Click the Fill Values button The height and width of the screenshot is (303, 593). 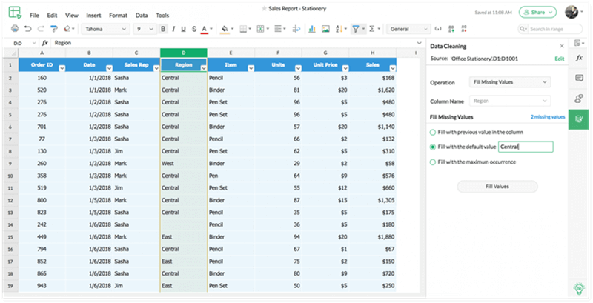497,186
